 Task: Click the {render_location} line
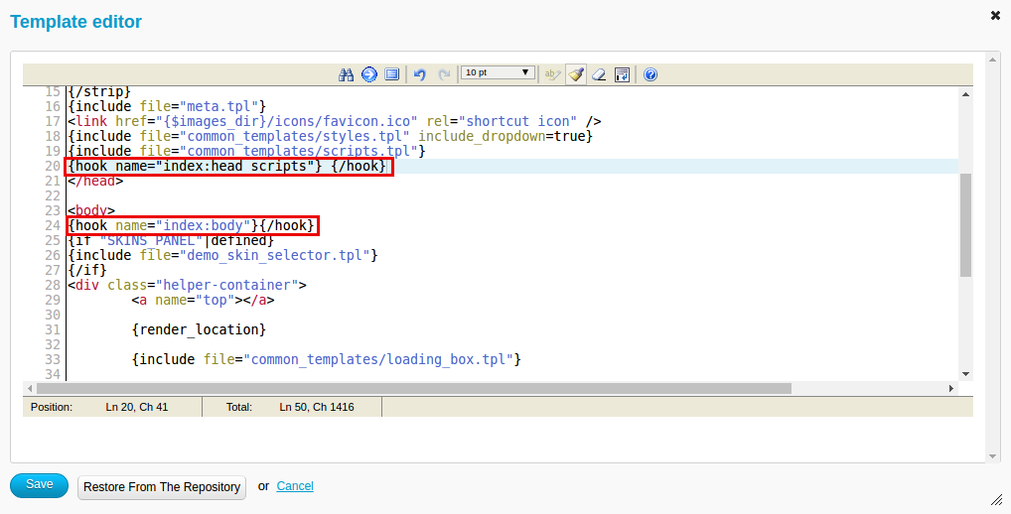click(199, 329)
